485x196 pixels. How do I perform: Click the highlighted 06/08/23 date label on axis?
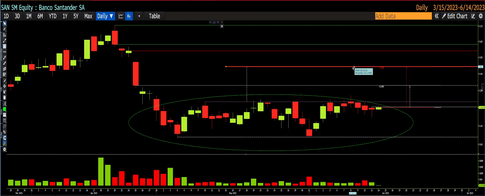[x=352, y=193]
